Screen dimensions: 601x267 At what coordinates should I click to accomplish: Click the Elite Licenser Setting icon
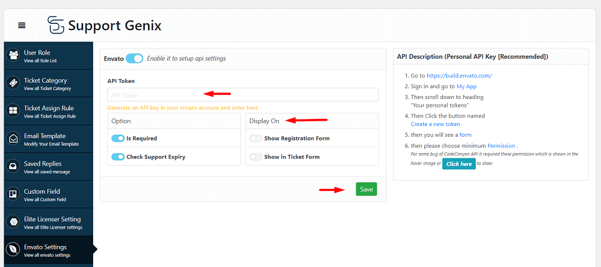point(13,222)
